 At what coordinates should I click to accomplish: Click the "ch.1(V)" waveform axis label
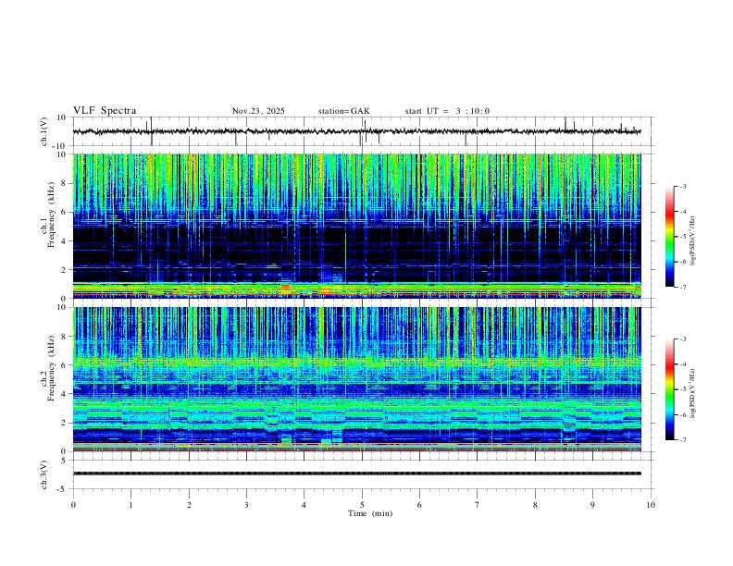43,131
